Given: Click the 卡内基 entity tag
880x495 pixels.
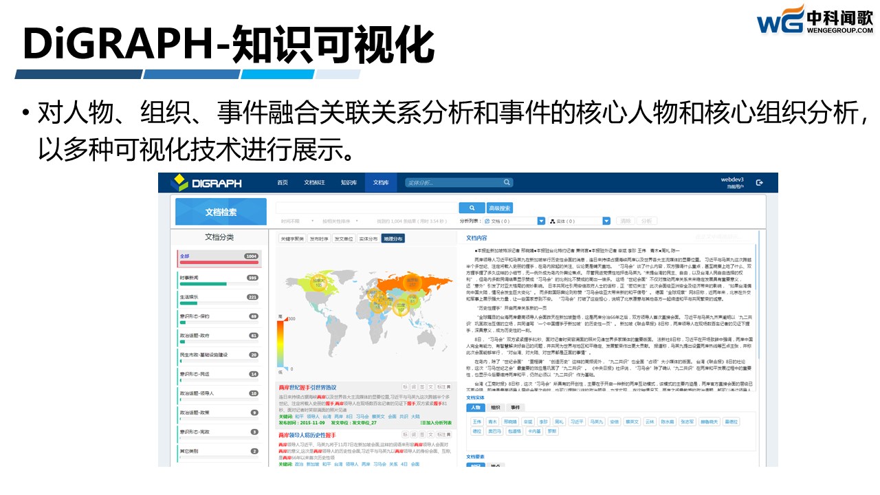Looking at the screenshot, I should (534, 431).
